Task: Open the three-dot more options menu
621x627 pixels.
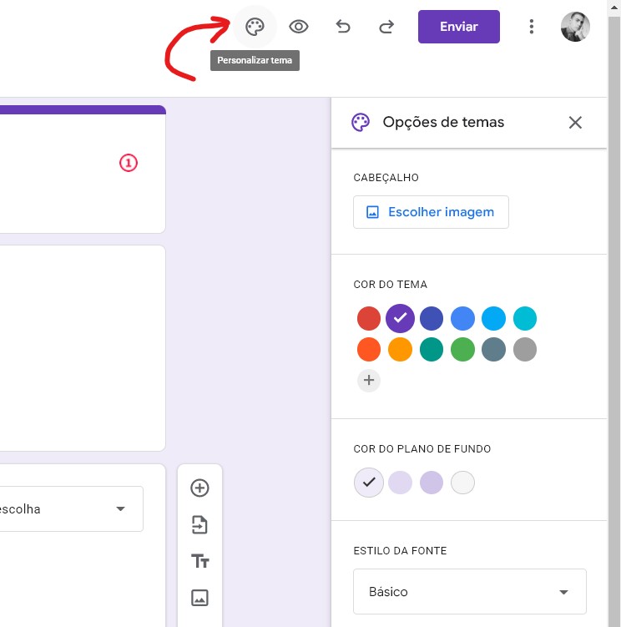Action: 531,27
